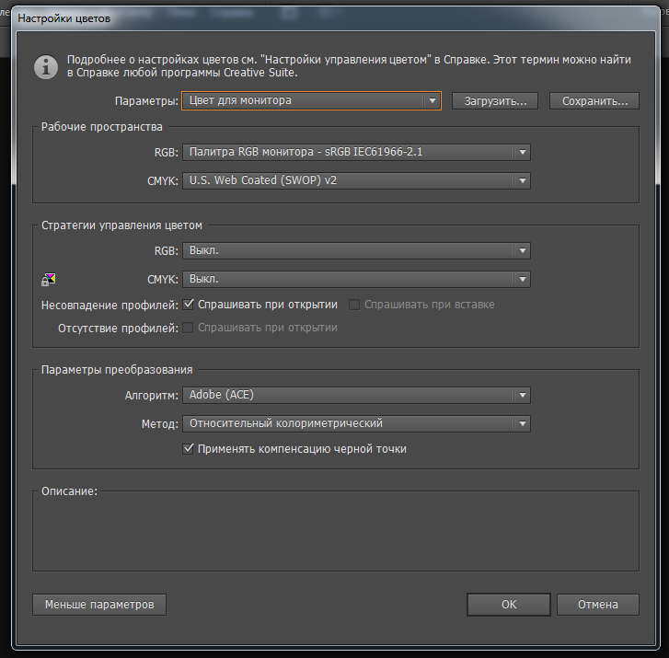This screenshot has width=669, height=658.
Task: Toggle Спрашивать при вставке checkbox
Action: pyautogui.click(x=354, y=305)
